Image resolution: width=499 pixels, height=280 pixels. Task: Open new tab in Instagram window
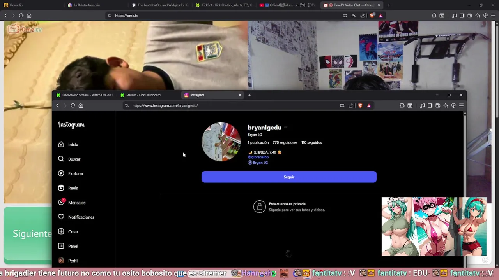point(249,95)
